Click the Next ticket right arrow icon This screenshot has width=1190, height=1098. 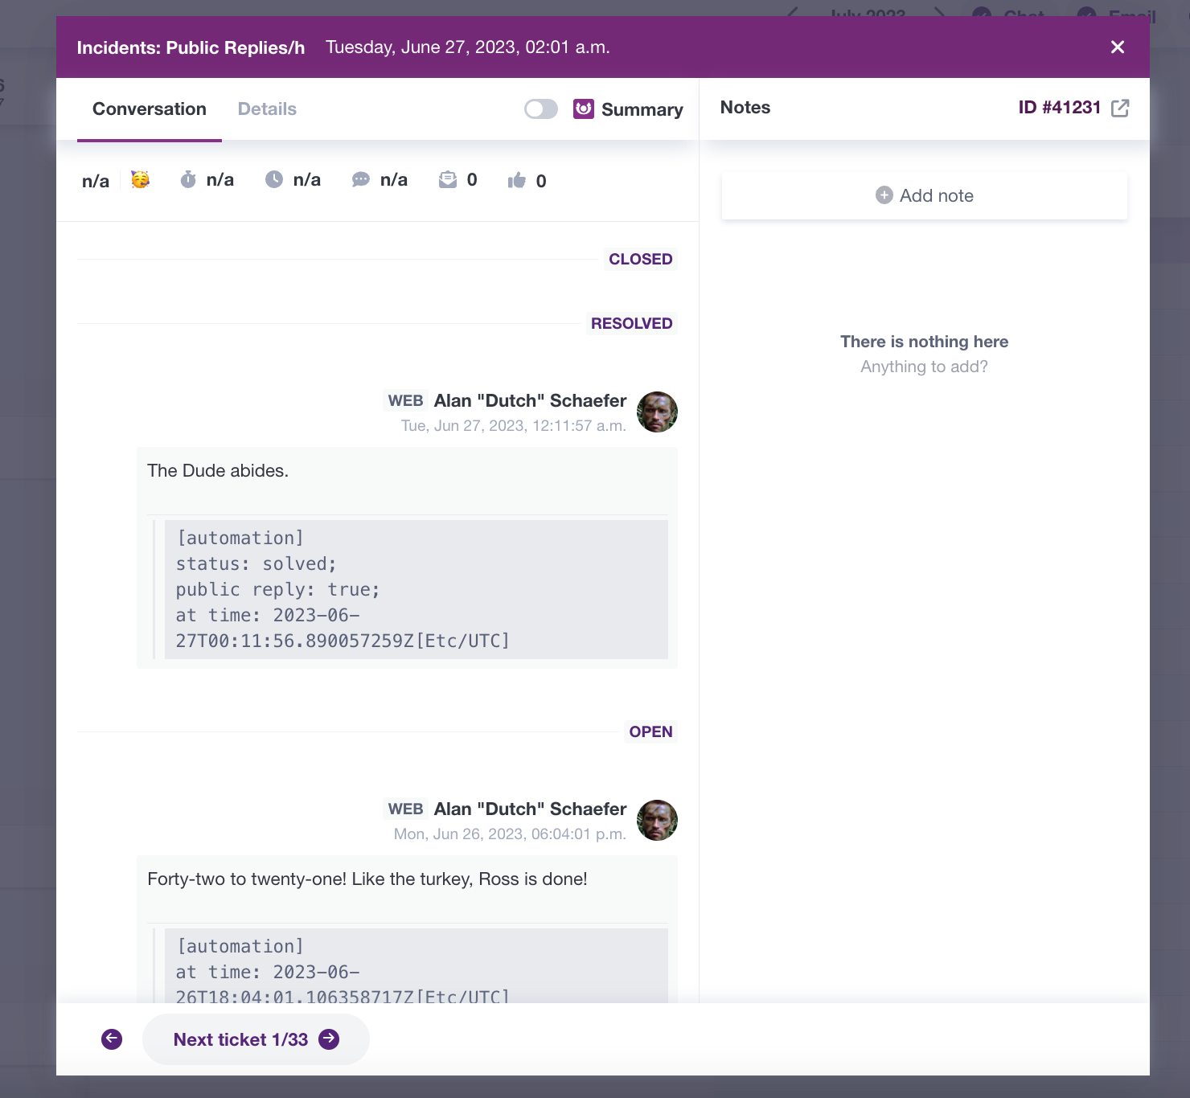(x=329, y=1039)
